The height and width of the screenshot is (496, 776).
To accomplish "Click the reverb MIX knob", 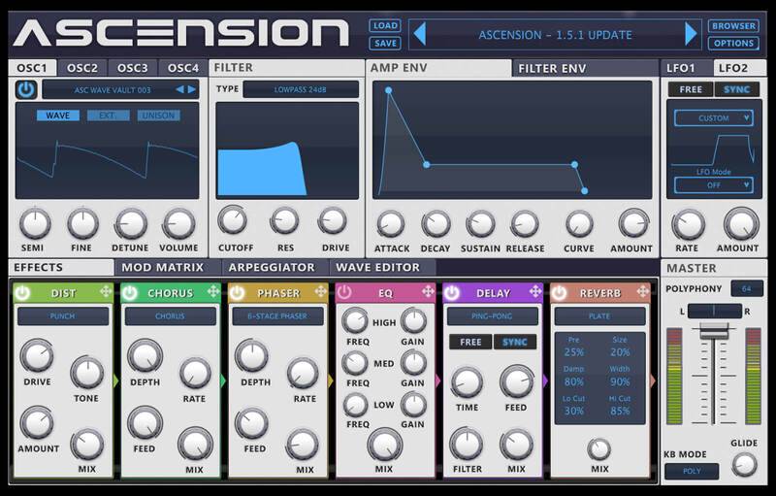I will pyautogui.click(x=599, y=449).
